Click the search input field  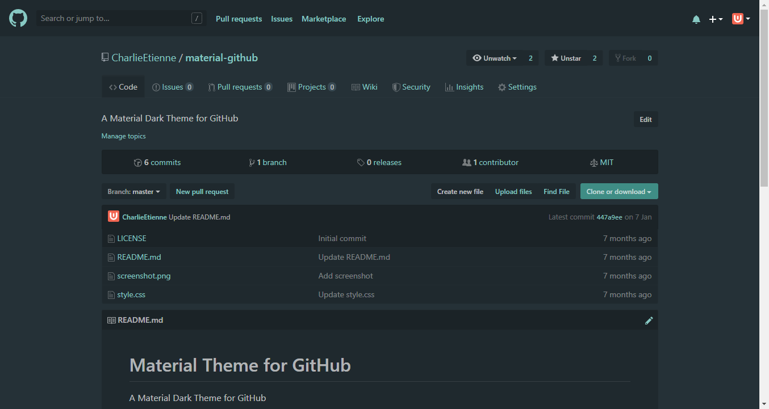[114, 18]
